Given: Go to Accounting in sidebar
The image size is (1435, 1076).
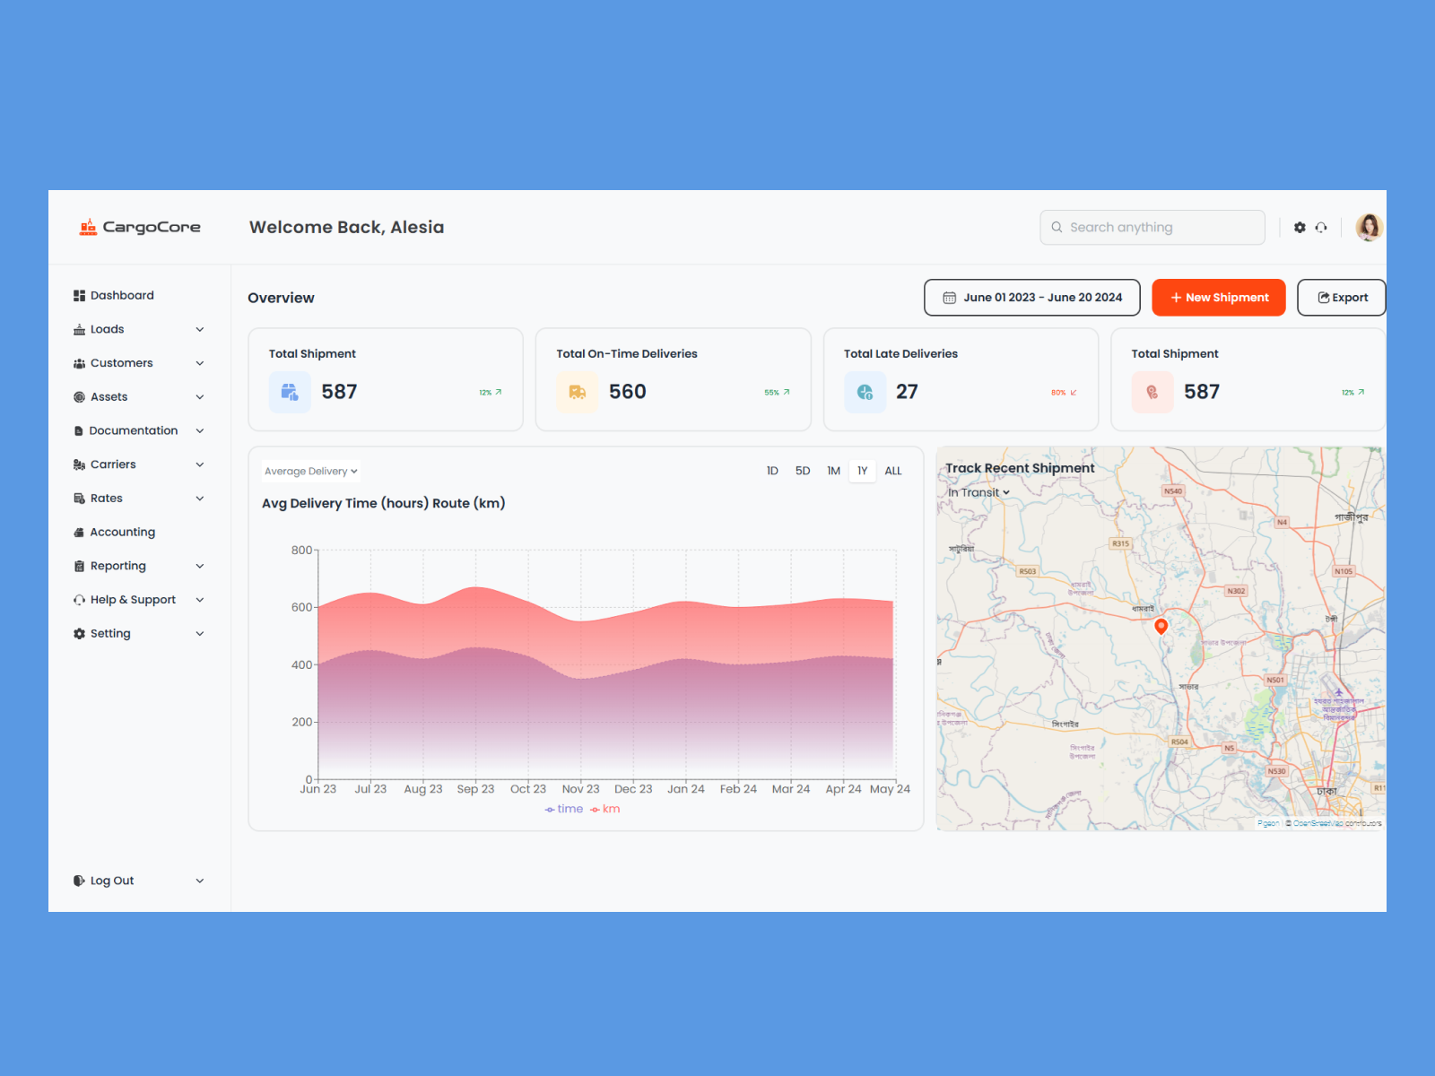Looking at the screenshot, I should 122,532.
